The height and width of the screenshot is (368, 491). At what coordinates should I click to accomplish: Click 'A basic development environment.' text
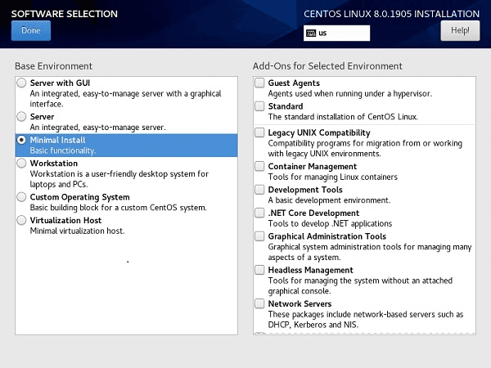click(329, 200)
